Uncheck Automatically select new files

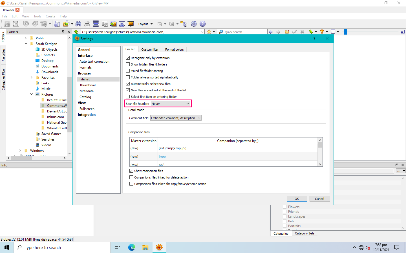tap(128, 84)
